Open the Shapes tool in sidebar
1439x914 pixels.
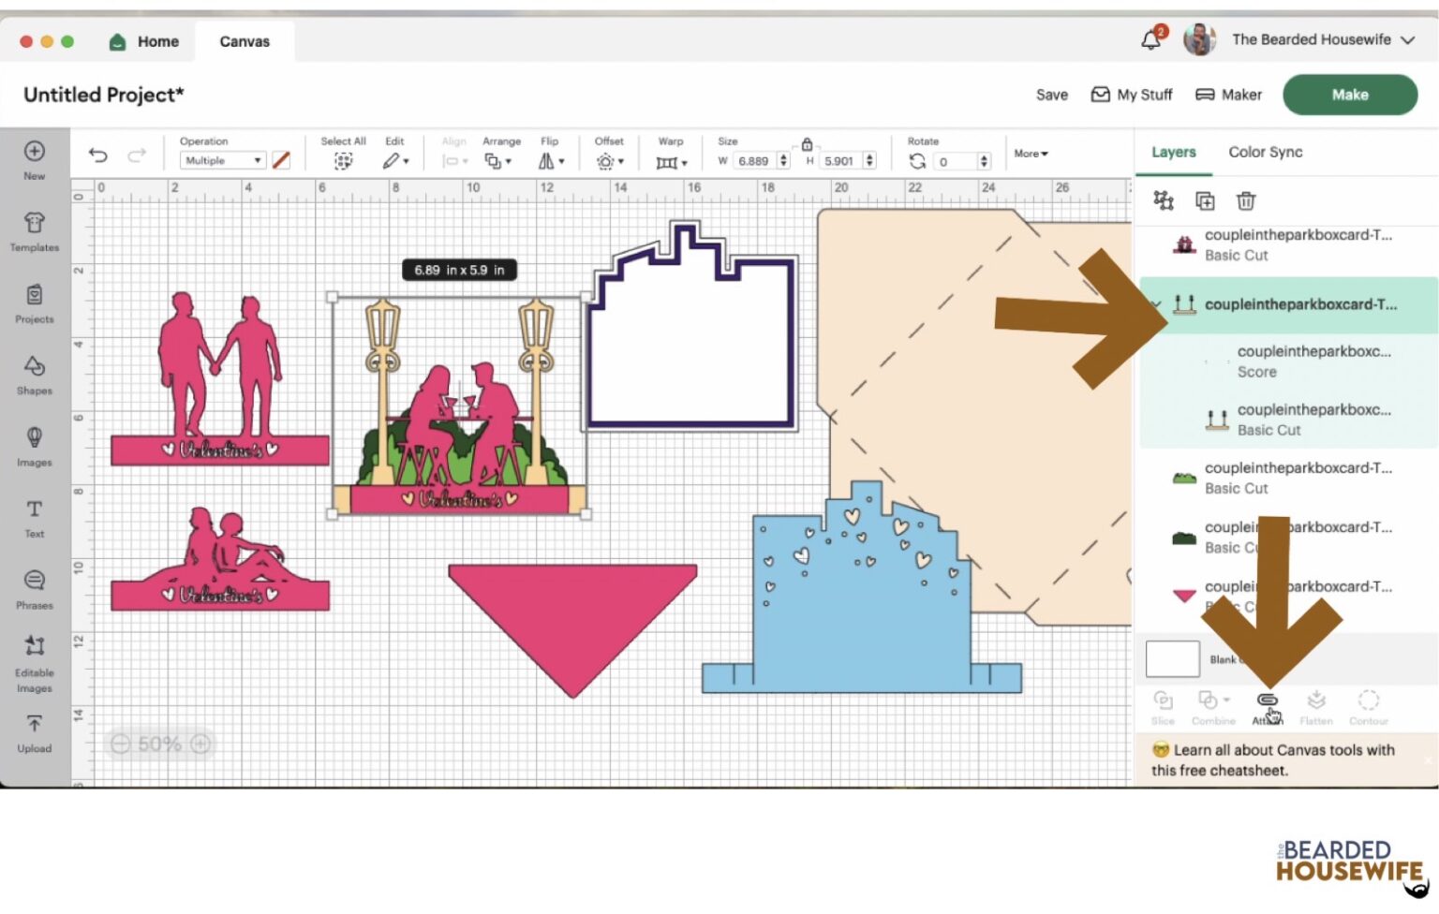[35, 374]
